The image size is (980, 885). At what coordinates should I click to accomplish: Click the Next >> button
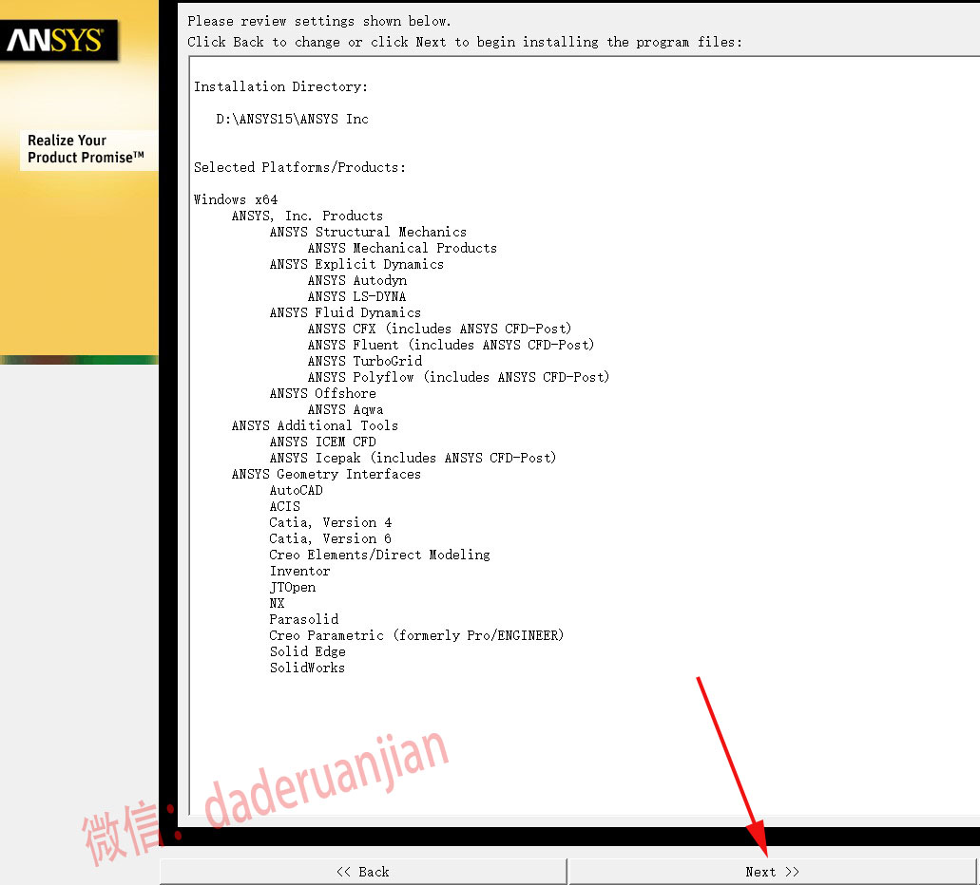pyautogui.click(x=773, y=872)
